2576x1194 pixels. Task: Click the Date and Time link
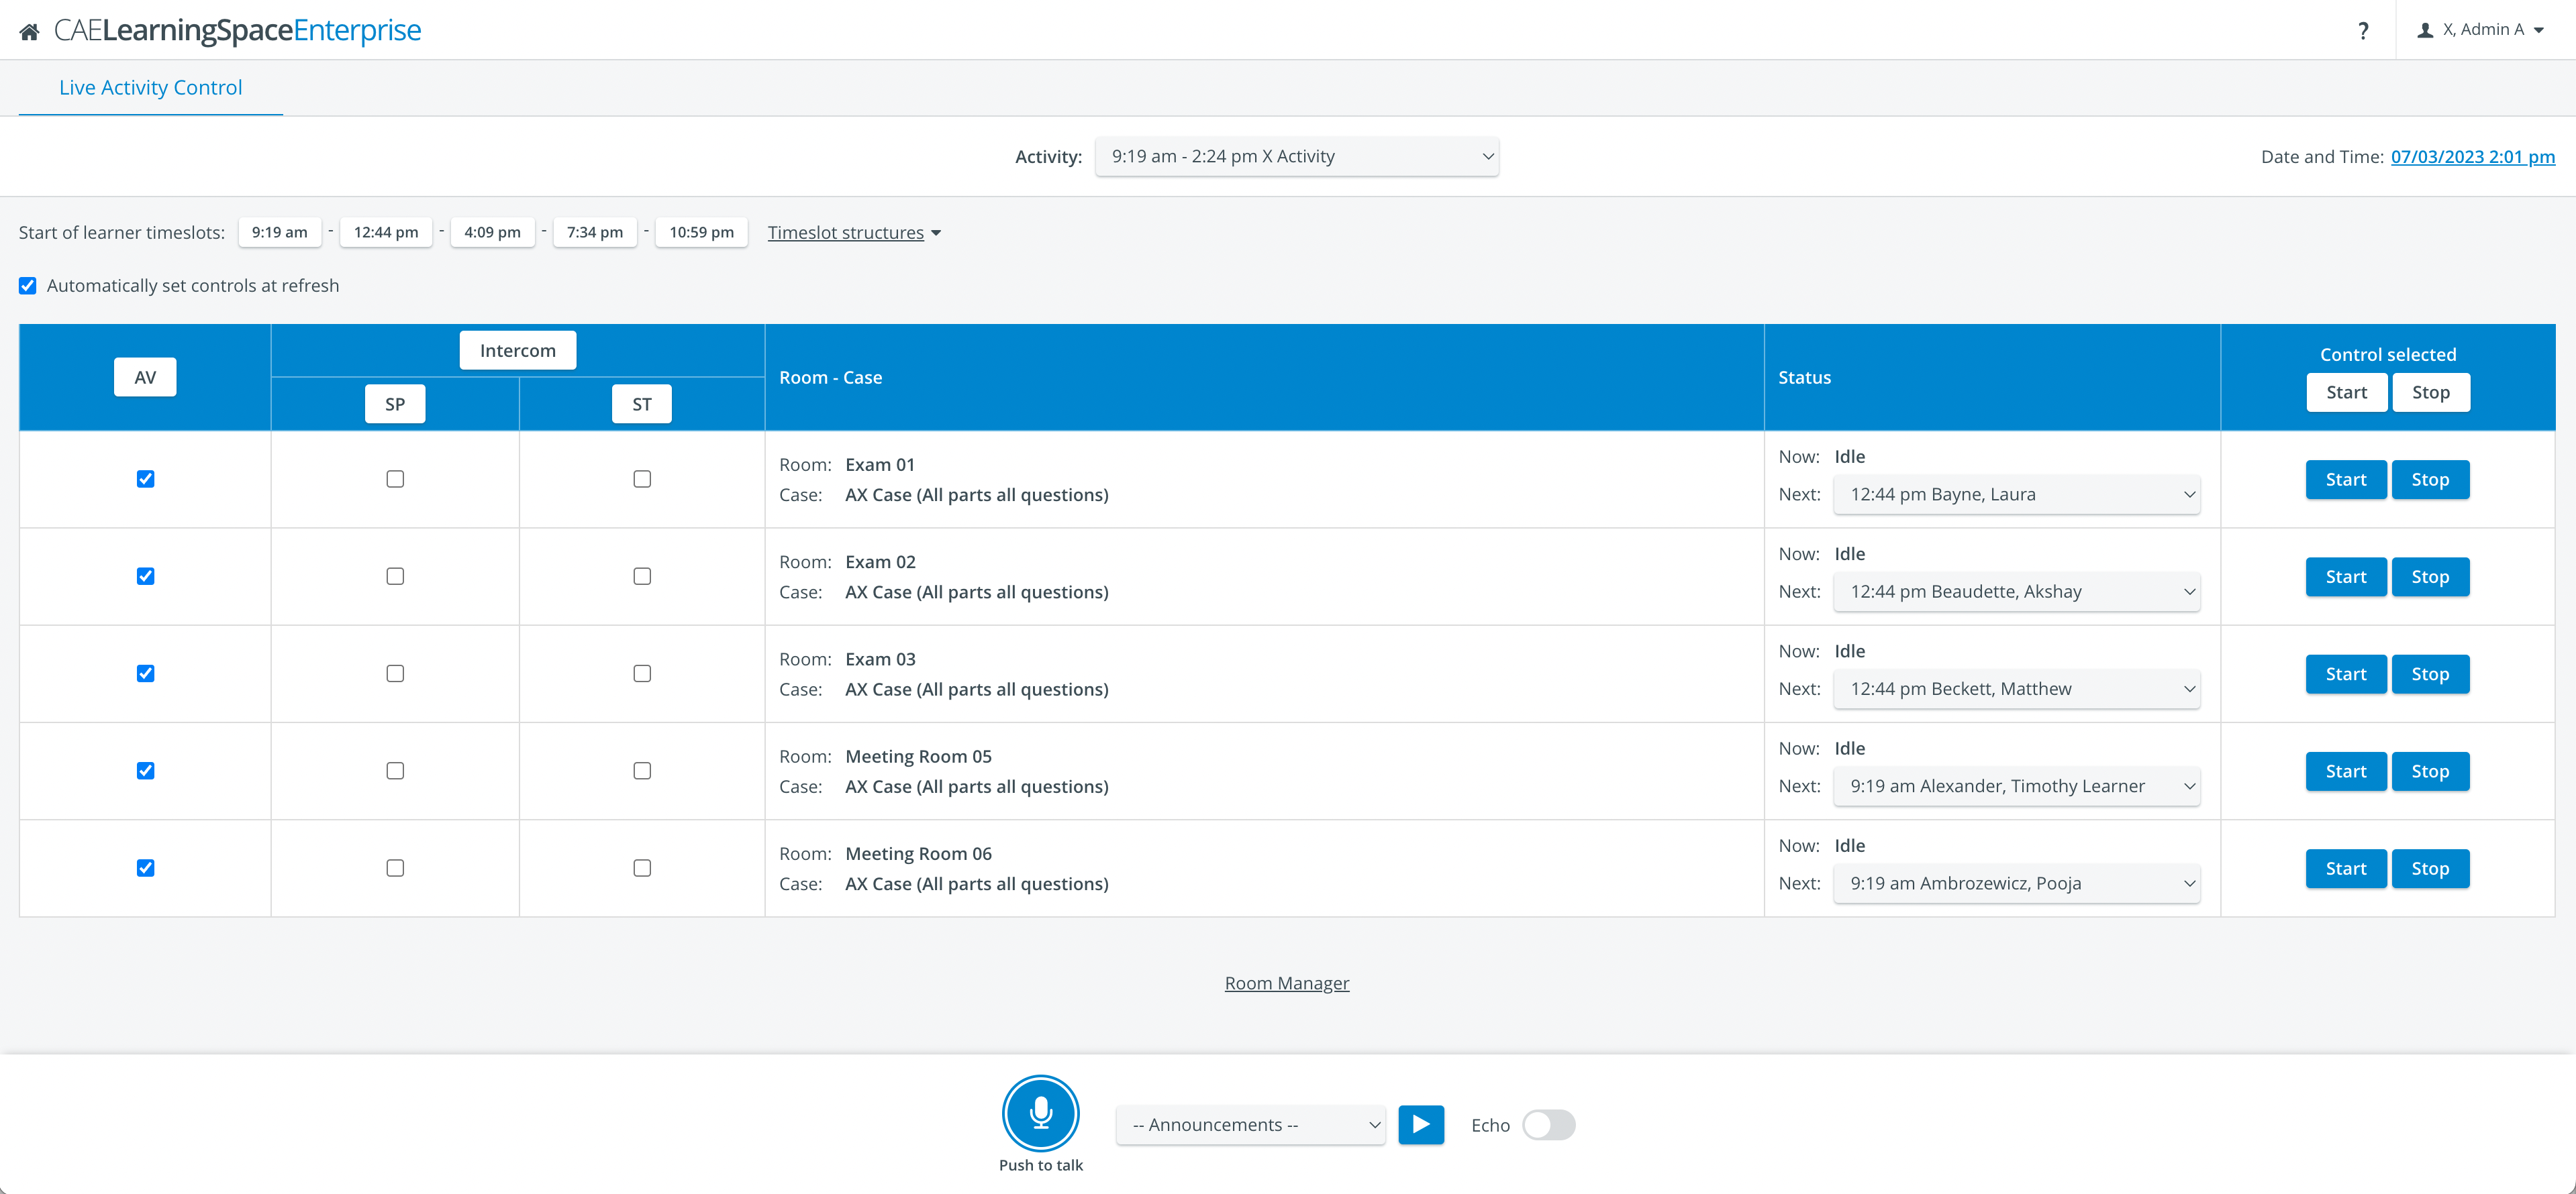[x=2472, y=157]
